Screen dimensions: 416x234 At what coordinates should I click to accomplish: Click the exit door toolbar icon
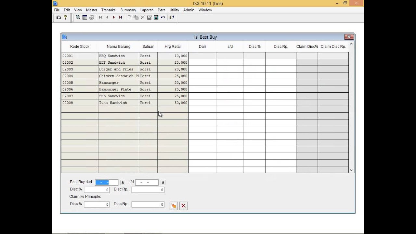click(x=172, y=17)
